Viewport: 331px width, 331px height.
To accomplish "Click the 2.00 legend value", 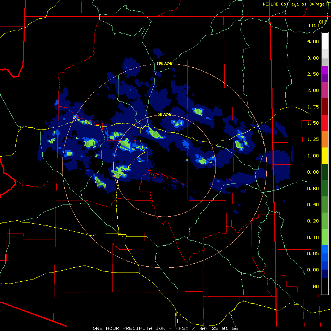I will coord(313,90).
